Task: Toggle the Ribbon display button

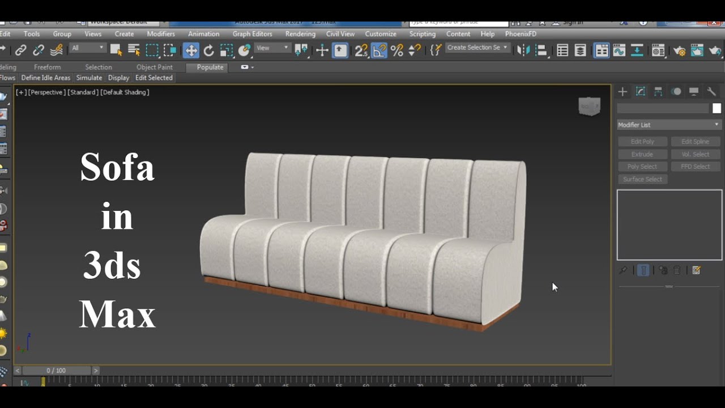Action: (601, 50)
